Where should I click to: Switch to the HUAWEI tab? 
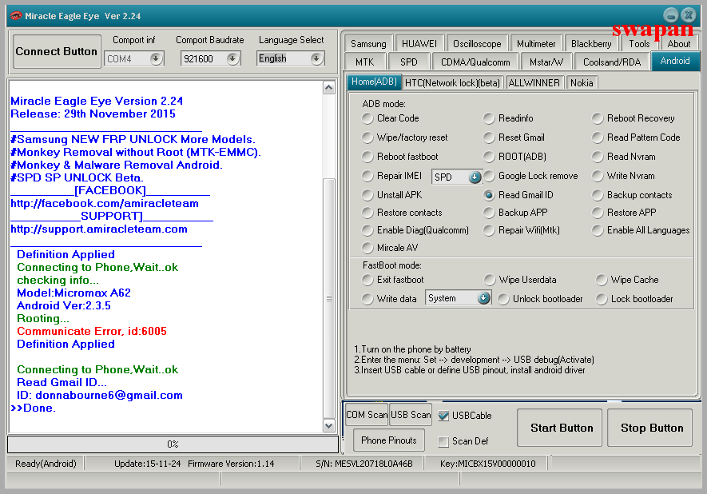point(419,44)
